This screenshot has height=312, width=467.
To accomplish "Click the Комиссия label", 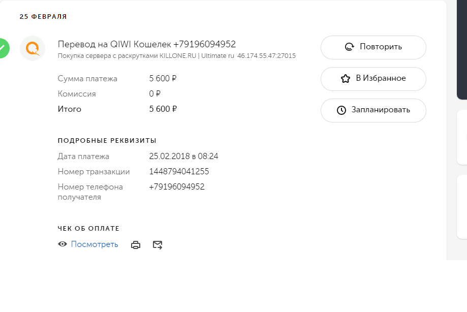I will (x=77, y=94).
